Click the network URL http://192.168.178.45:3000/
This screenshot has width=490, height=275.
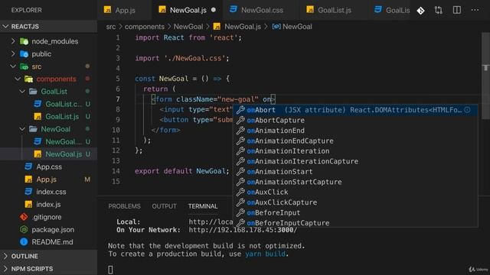coord(243,230)
